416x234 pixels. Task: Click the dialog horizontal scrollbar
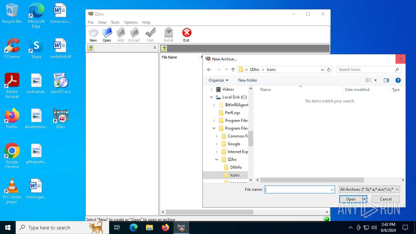312,180
